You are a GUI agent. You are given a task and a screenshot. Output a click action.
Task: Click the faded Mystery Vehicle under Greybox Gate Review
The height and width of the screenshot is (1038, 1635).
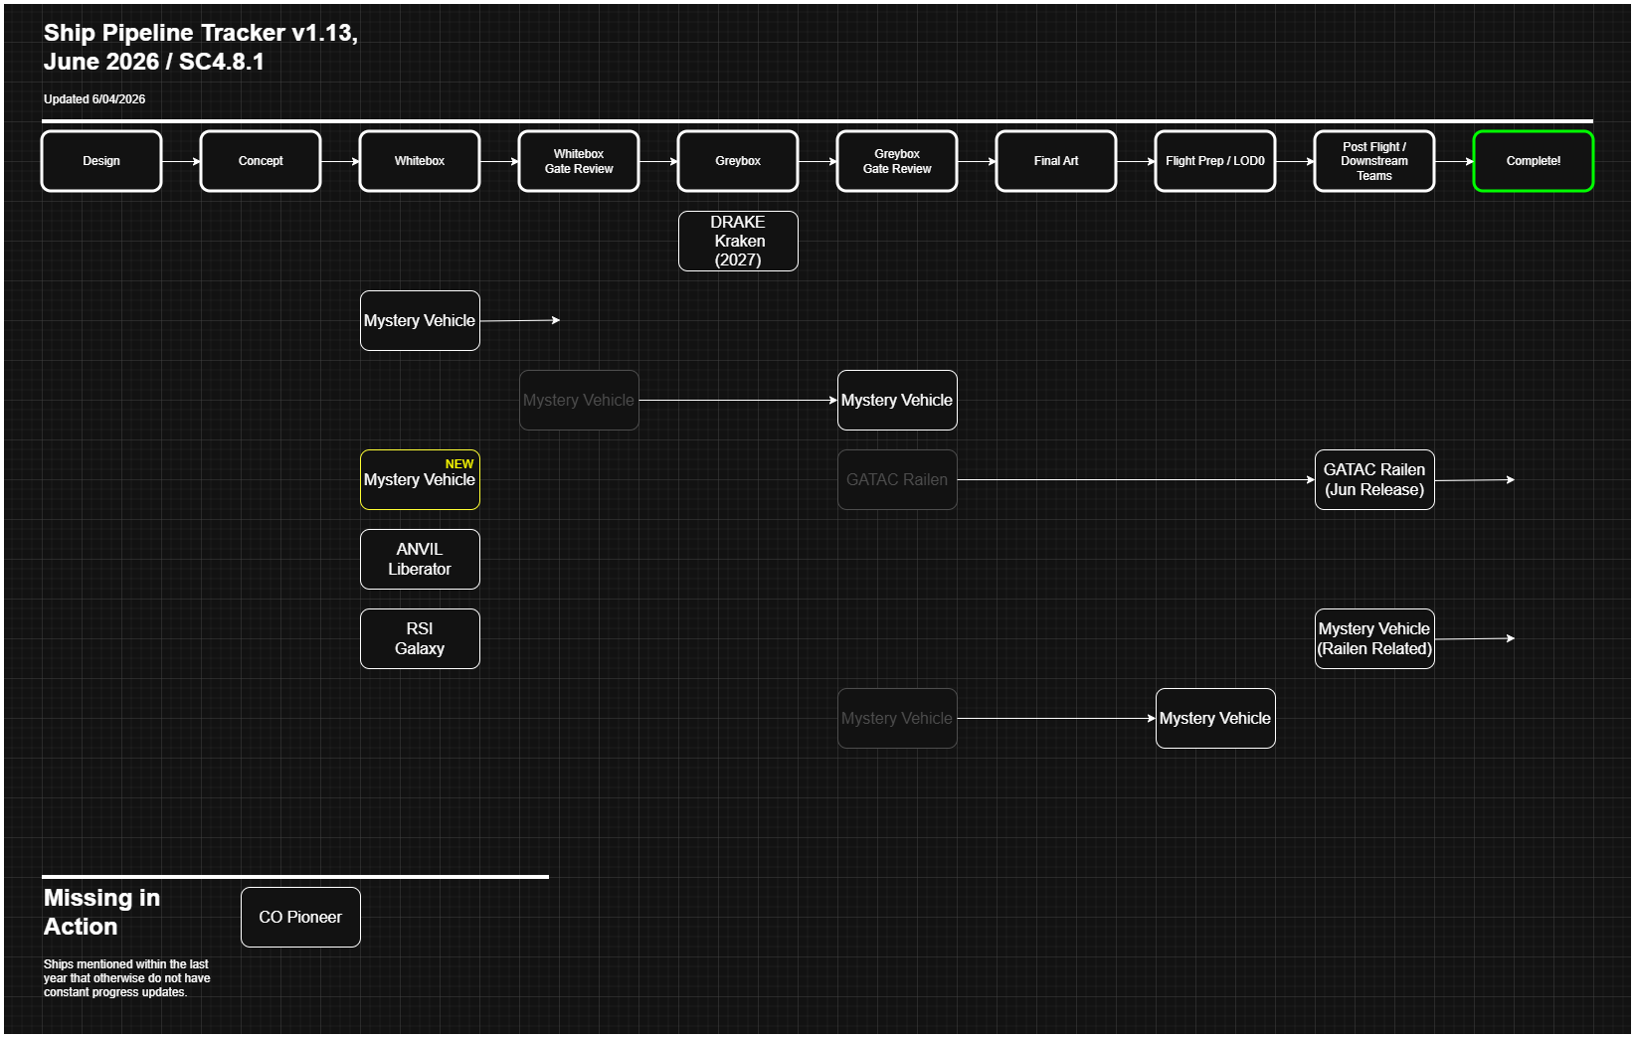click(897, 718)
